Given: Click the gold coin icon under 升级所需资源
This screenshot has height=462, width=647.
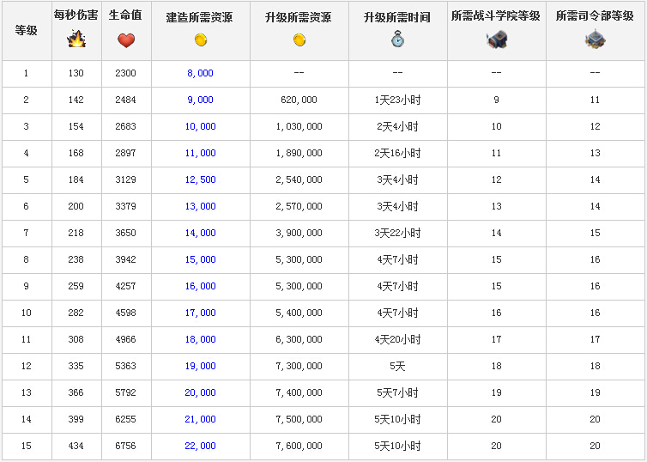Looking at the screenshot, I should click(x=299, y=40).
